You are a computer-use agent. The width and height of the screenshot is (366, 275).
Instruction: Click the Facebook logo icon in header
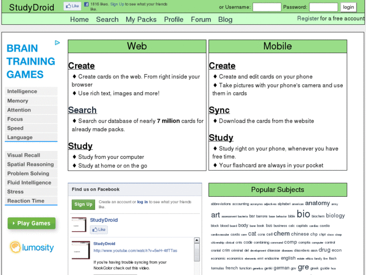(x=87, y=4)
